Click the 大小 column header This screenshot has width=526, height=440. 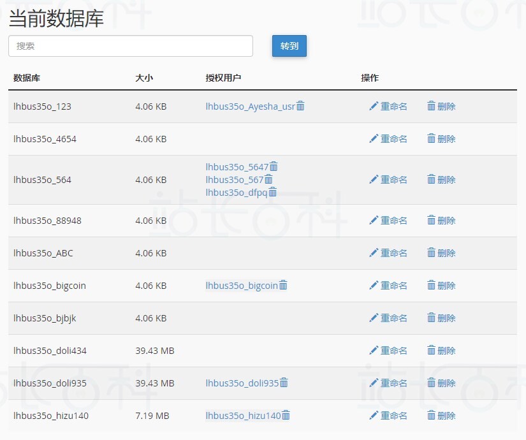point(144,78)
